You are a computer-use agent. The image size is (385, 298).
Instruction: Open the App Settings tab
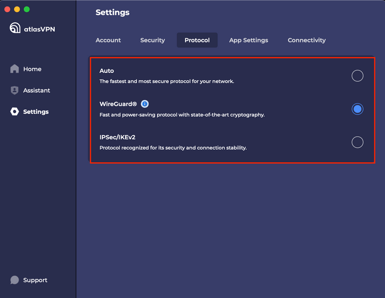pyautogui.click(x=249, y=40)
